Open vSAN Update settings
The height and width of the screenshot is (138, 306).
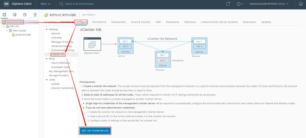pyautogui.click(x=55, y=84)
